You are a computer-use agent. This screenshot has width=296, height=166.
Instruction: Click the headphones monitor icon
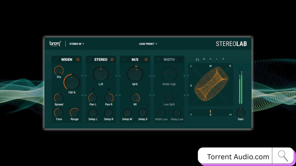coord(197,60)
